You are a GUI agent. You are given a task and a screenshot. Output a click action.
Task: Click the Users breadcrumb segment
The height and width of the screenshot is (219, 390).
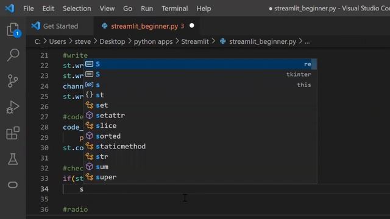pyautogui.click(x=57, y=41)
